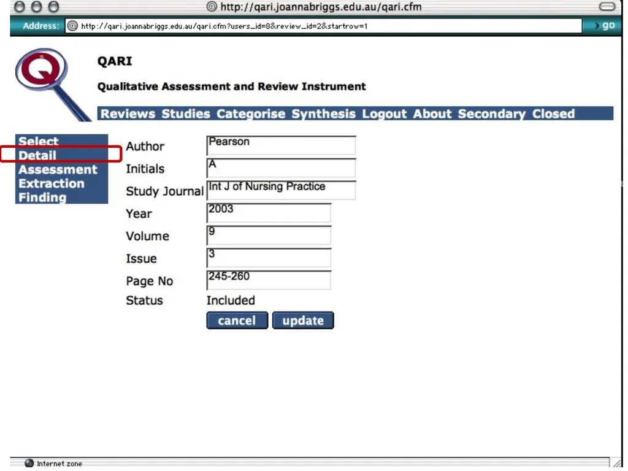Click the Author label

(145, 147)
